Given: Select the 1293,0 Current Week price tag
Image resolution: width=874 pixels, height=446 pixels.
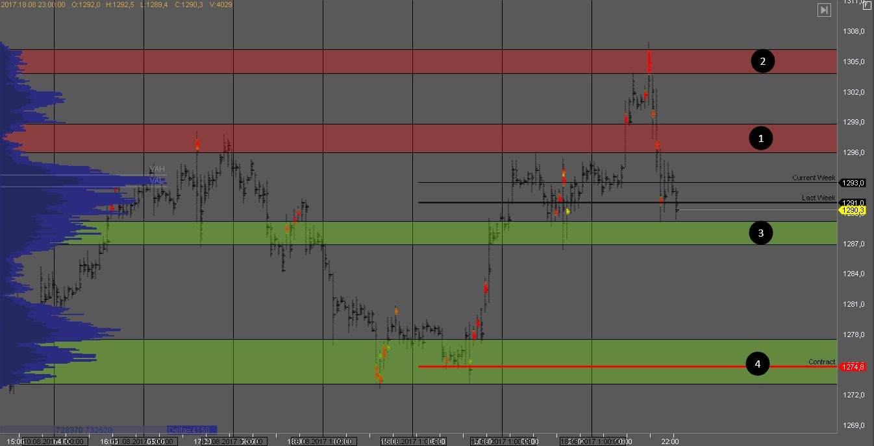Looking at the screenshot, I should pos(853,183).
